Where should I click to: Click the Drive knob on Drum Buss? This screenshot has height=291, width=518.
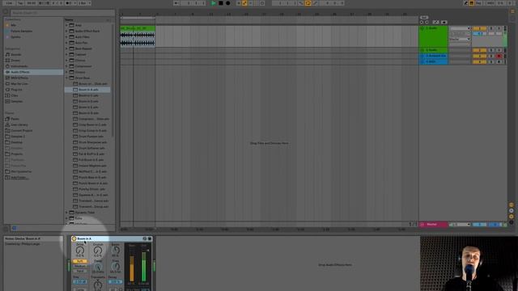tap(80, 251)
